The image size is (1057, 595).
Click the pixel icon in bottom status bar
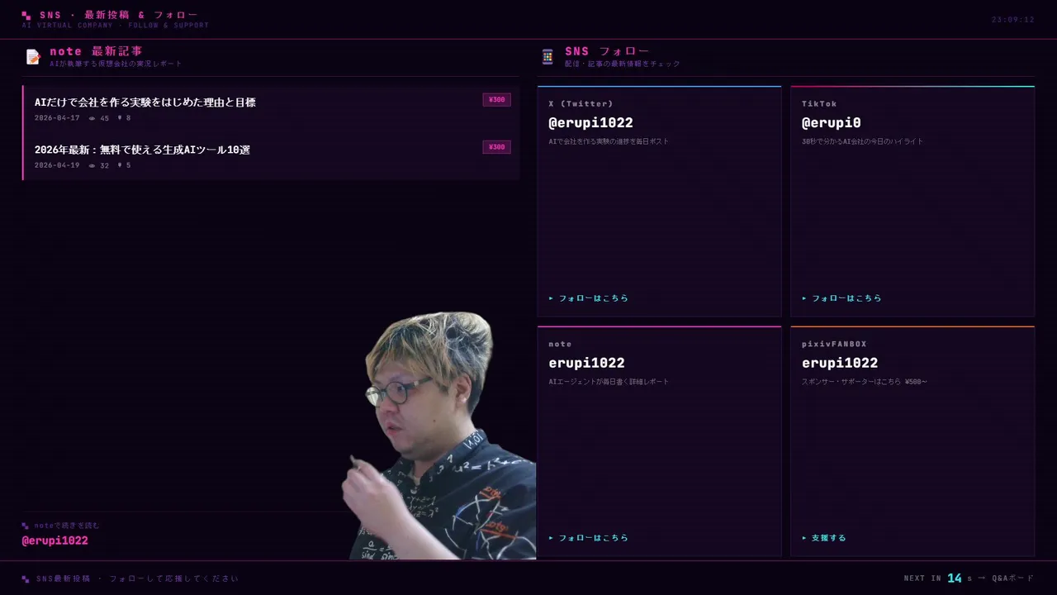click(x=26, y=578)
